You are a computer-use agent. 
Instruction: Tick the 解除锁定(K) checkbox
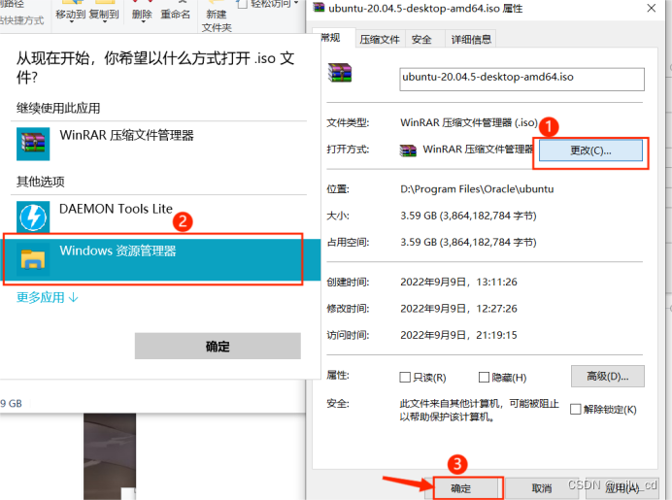point(576,409)
